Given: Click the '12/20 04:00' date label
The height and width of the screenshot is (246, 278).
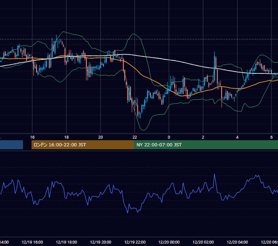Looking at the screenshot, I should pos(237,242).
